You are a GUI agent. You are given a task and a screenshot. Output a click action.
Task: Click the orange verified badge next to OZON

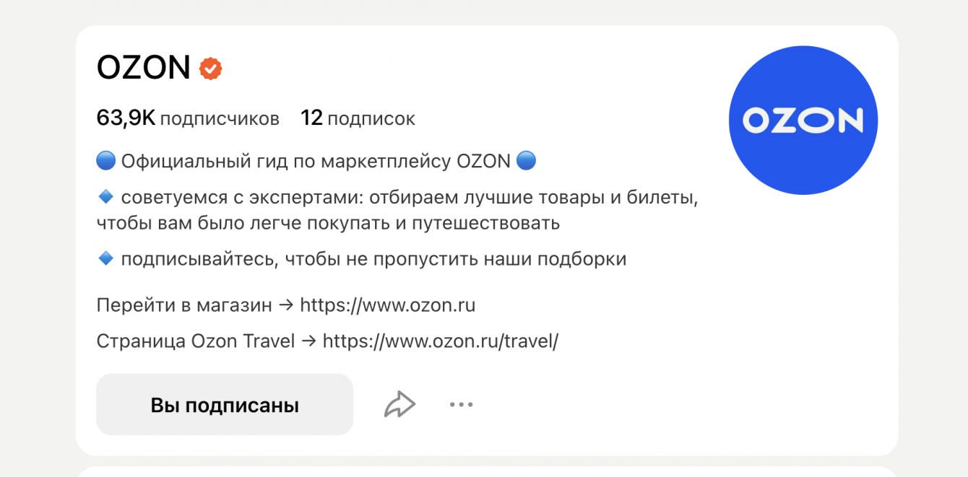pyautogui.click(x=211, y=69)
